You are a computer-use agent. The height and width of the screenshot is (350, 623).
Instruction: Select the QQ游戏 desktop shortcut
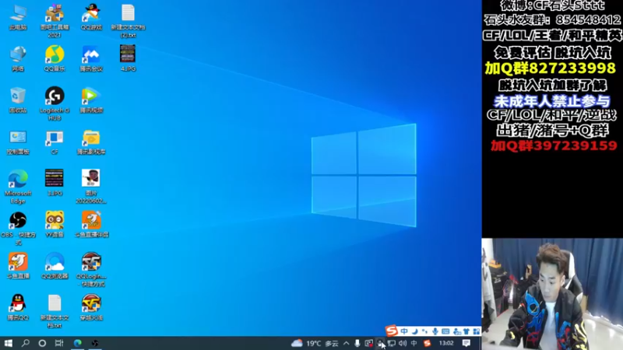[91, 17]
